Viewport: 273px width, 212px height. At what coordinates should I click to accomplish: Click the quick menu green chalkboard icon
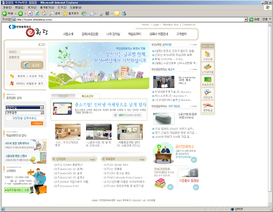(x=208, y=81)
